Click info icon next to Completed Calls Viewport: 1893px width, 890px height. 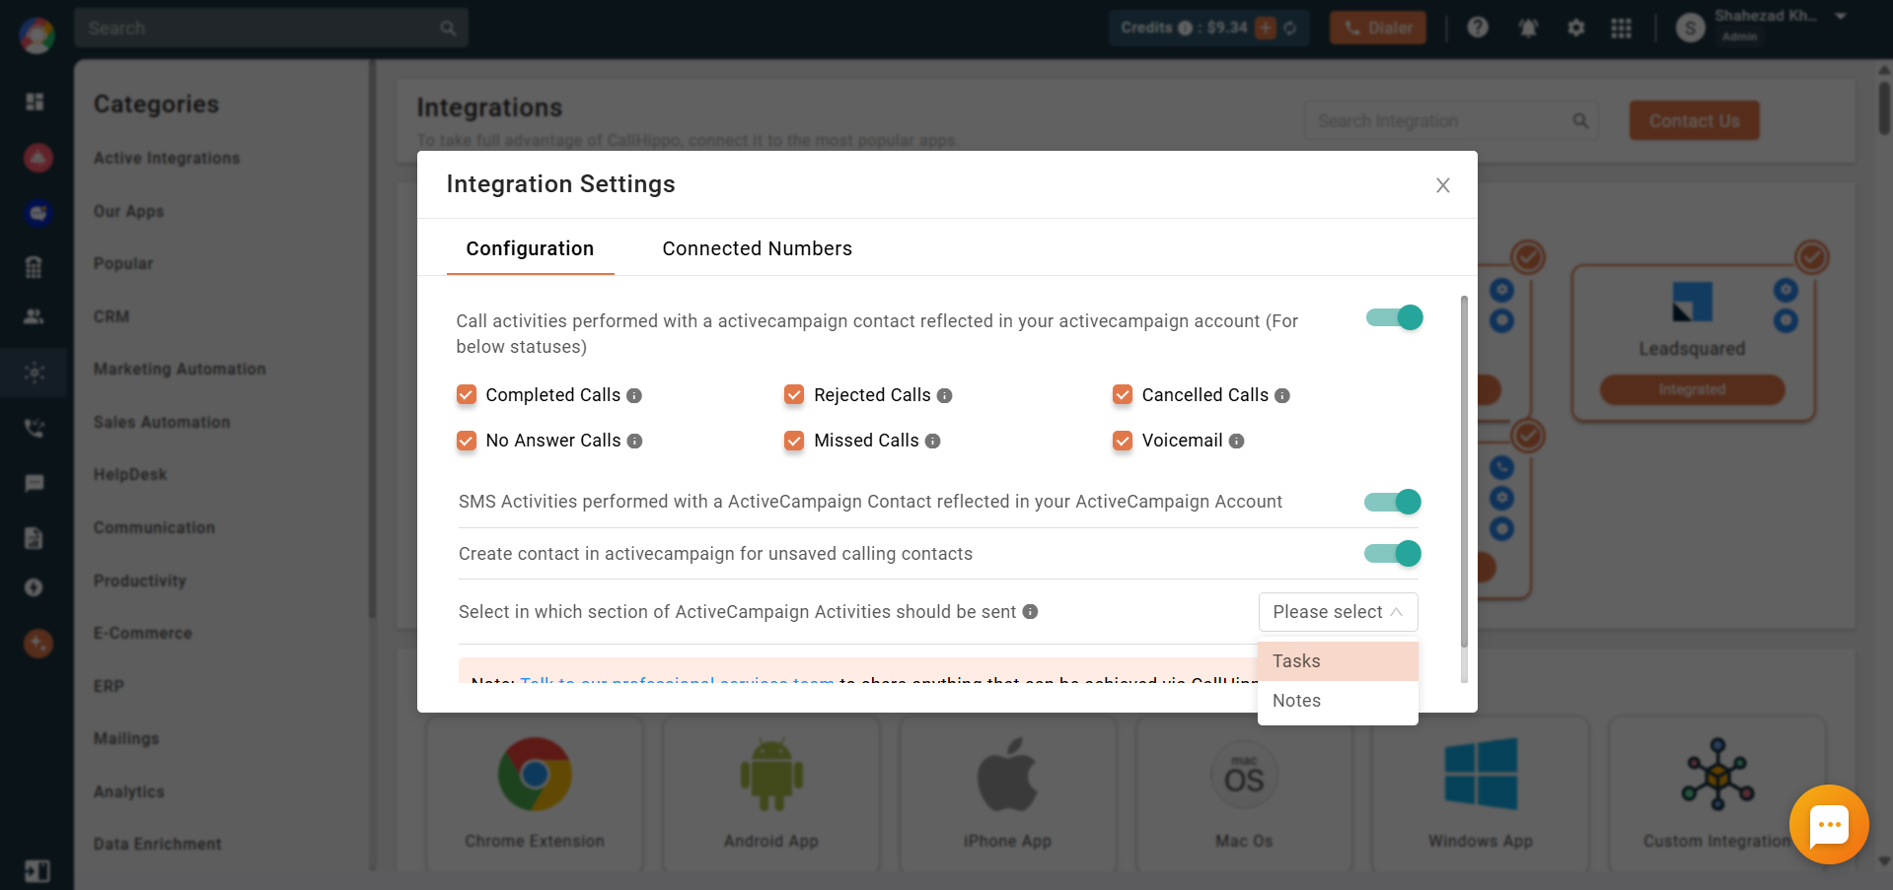(x=634, y=395)
